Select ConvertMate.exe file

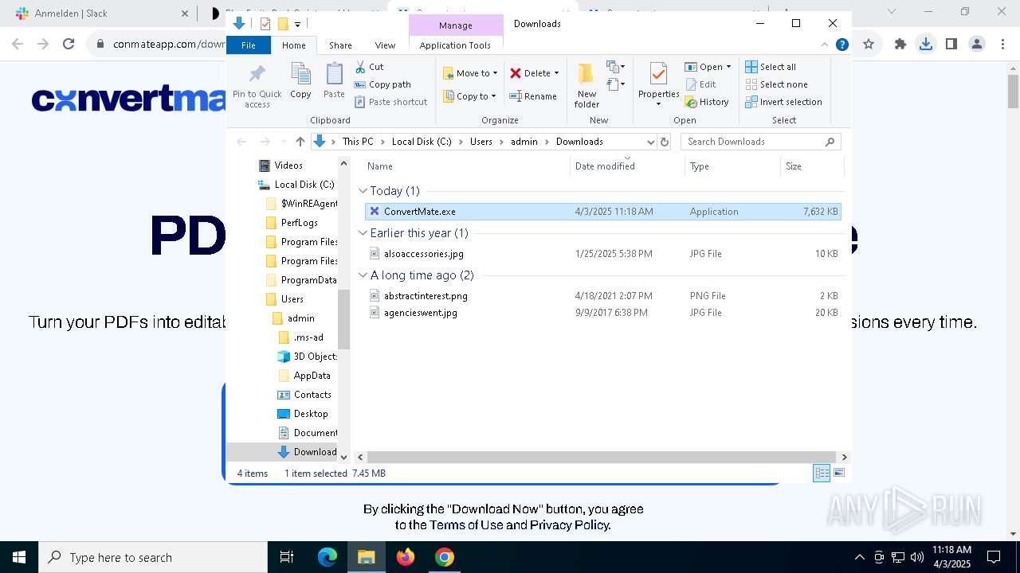click(602, 212)
